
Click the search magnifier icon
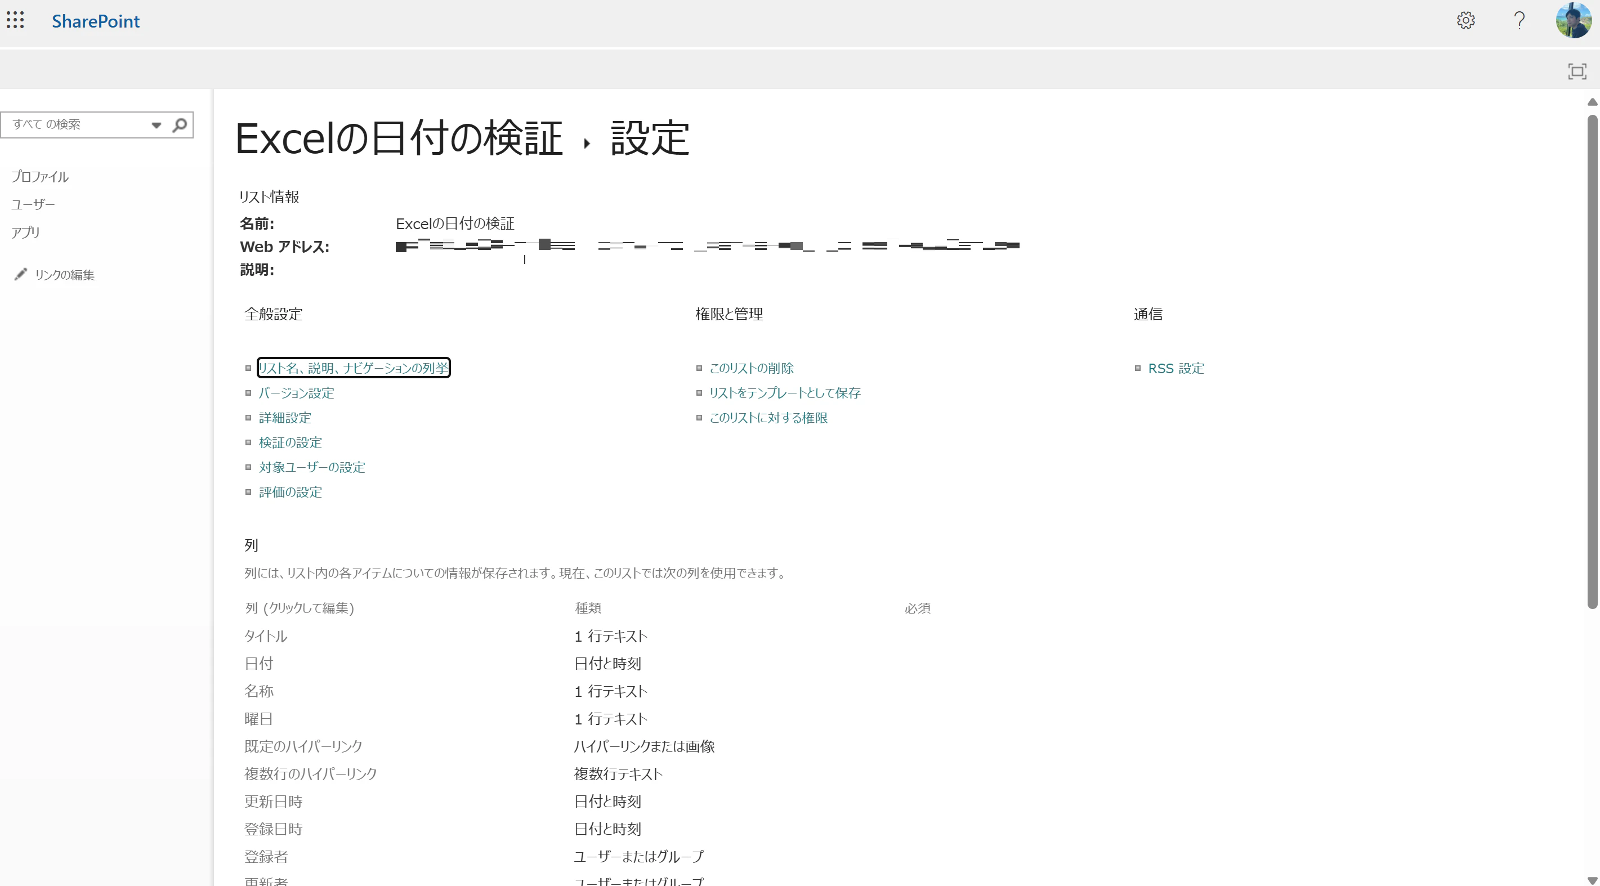[180, 124]
